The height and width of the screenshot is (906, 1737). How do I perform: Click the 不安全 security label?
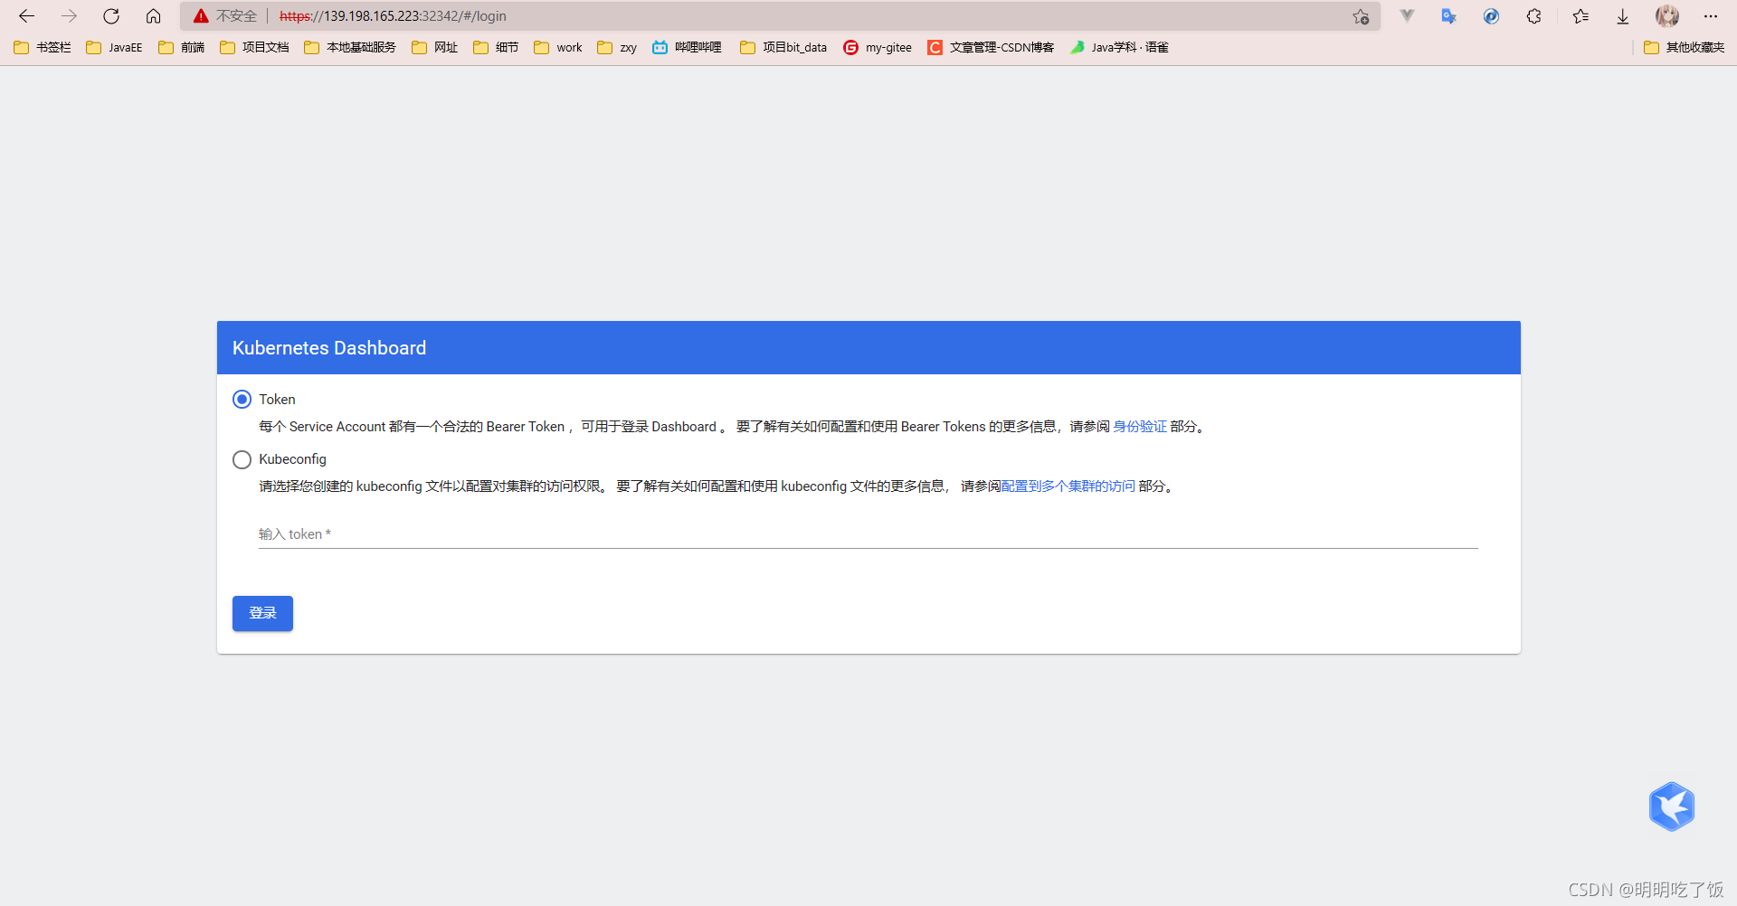[236, 16]
